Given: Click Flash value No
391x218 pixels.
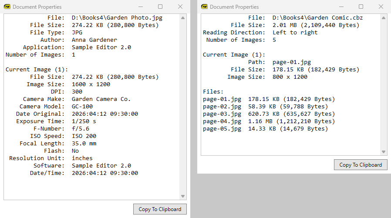Looking at the screenshot, I should 75,151.
